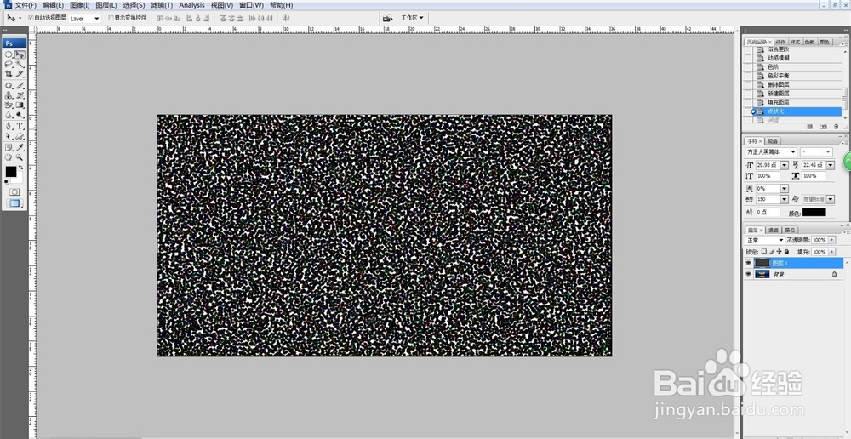Screen dimensions: 851x439
Task: Reset to default foreground/background colors
Action: 7,182
